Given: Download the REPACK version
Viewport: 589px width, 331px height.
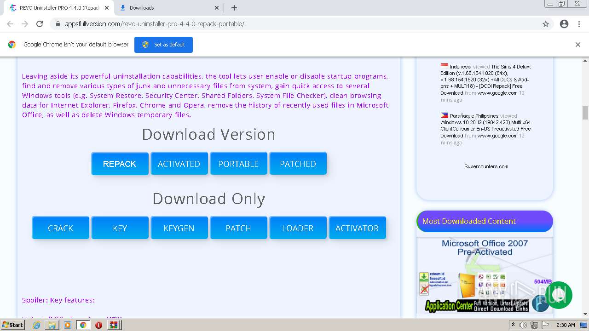Looking at the screenshot, I should click(x=120, y=164).
